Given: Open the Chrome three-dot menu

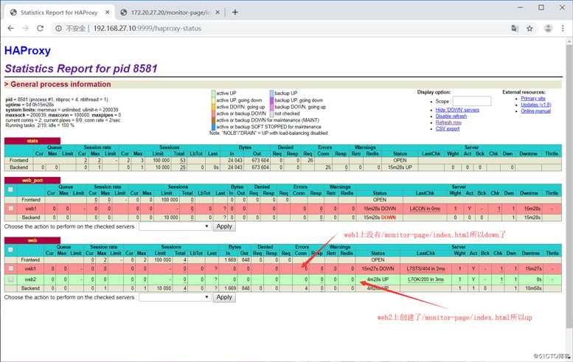Looking at the screenshot, I should (x=563, y=28).
